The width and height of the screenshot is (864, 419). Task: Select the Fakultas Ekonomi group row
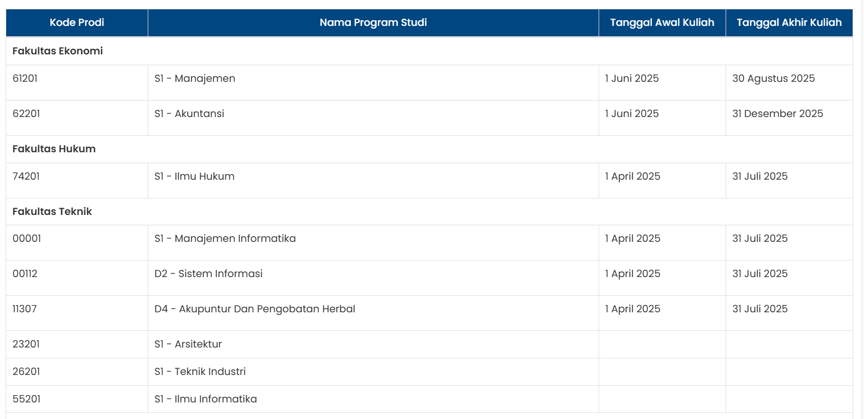(x=58, y=51)
